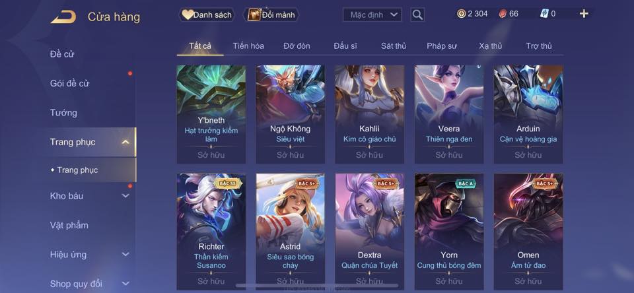The image size is (634, 293).
Task: Tap the blue voucher currency icon
Action: 544,14
